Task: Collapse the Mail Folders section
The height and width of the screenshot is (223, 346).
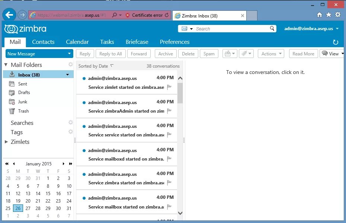Action: coord(6,65)
